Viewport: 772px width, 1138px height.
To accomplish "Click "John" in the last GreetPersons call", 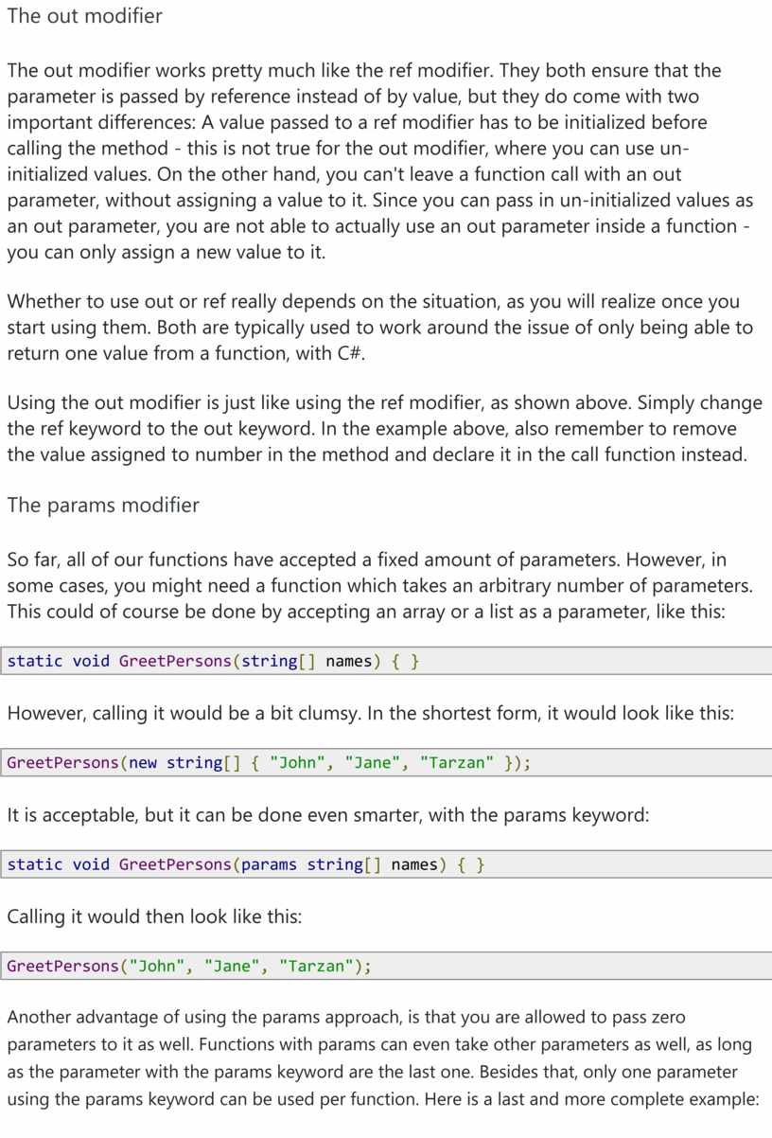I will click(x=157, y=967).
